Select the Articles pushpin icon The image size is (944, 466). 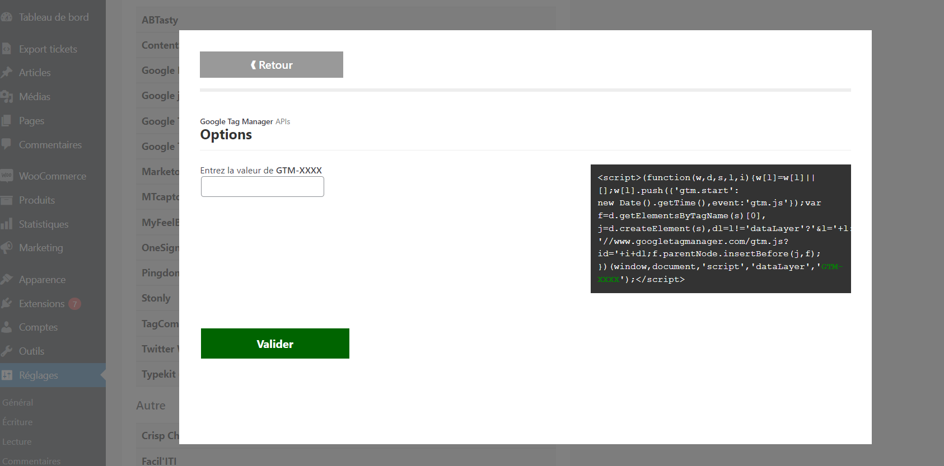[7, 73]
